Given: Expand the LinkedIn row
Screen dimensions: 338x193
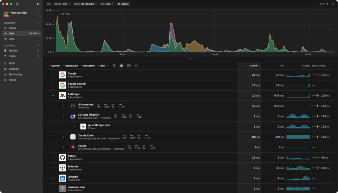Looking at the screenshot, I should pyautogui.click(x=53, y=178).
